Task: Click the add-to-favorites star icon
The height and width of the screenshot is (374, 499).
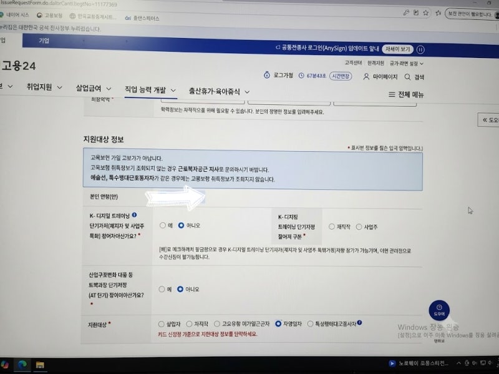Action: [426, 12]
